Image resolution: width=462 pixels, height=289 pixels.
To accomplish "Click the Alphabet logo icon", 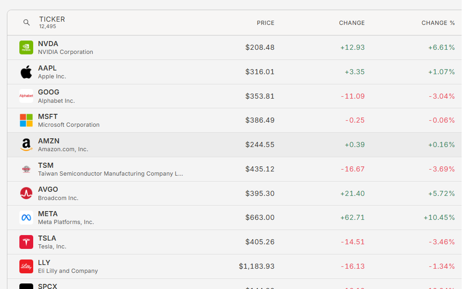I will point(26,96).
